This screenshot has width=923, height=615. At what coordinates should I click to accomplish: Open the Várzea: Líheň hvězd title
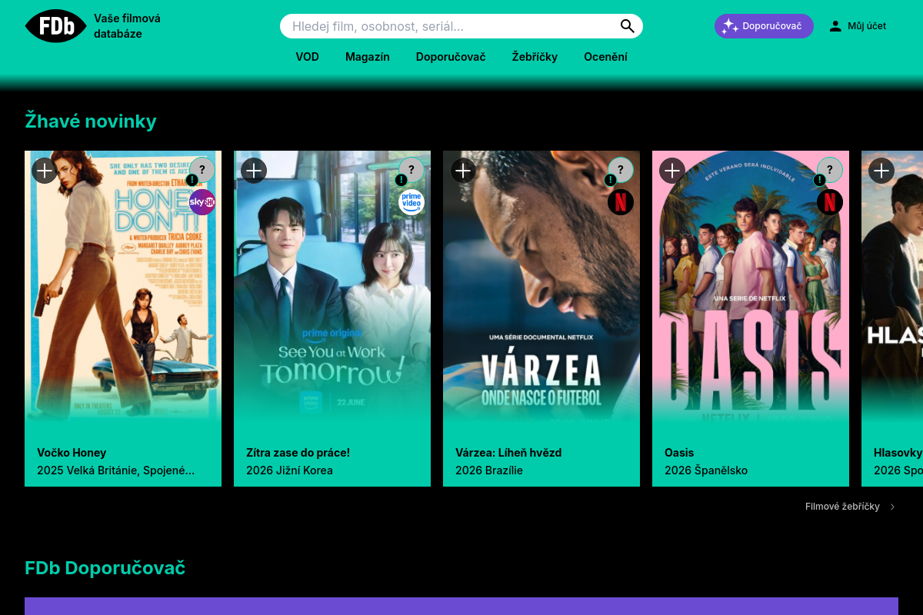[x=508, y=453]
